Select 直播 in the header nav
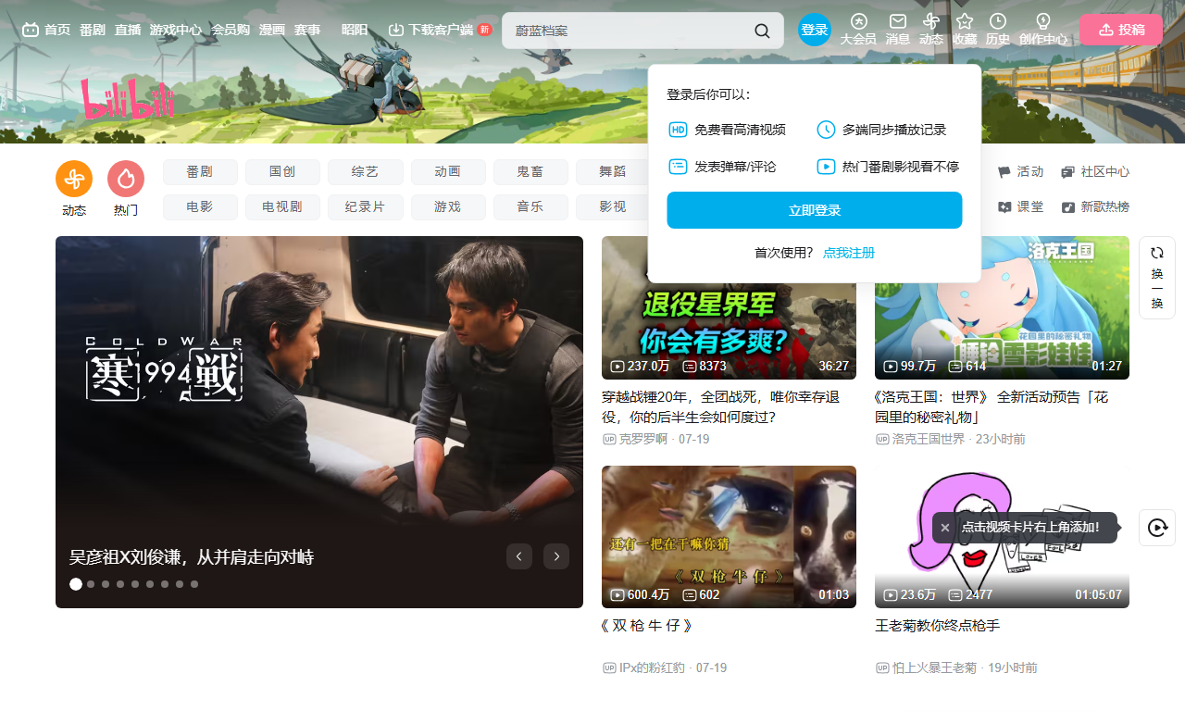1185x711 pixels. [128, 30]
